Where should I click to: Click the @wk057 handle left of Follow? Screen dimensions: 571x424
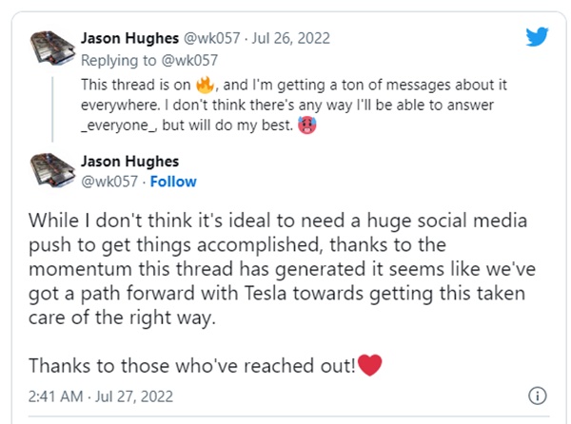(113, 182)
